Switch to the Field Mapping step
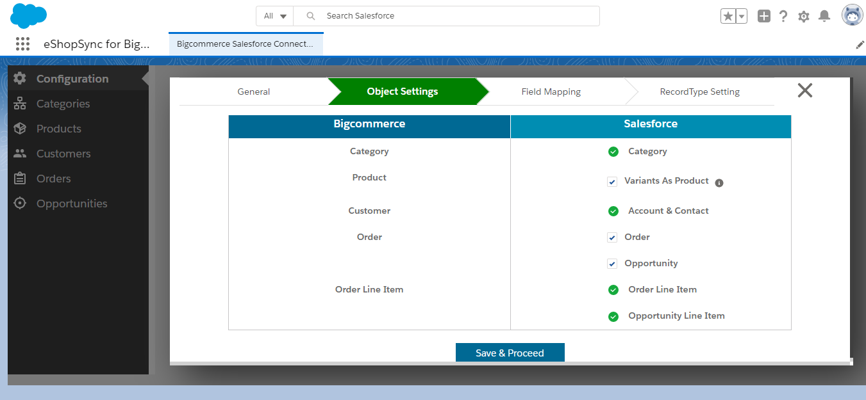866x400 pixels. [x=551, y=92]
